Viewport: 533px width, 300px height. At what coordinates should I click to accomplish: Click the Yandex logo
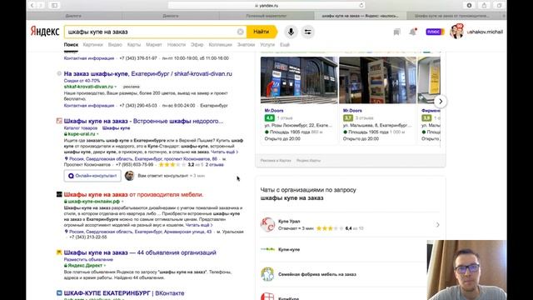point(45,32)
